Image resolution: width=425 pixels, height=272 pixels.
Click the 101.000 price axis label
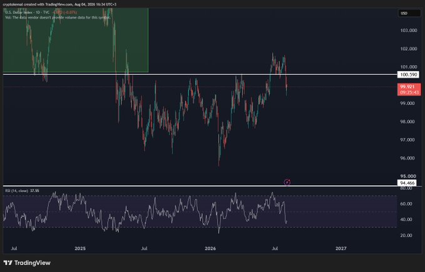[409, 67]
